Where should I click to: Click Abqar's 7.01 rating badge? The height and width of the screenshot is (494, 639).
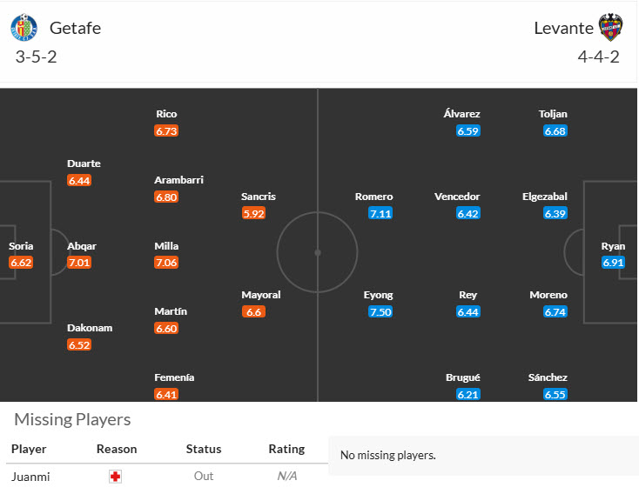(x=79, y=263)
